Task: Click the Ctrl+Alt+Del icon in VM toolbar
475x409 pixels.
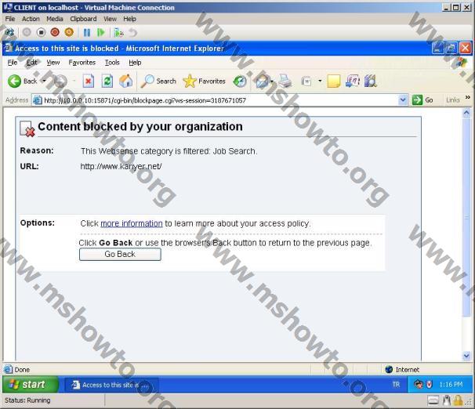Action: coord(9,32)
